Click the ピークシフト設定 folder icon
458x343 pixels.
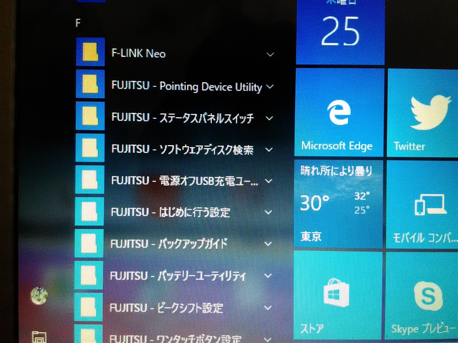tap(89, 307)
